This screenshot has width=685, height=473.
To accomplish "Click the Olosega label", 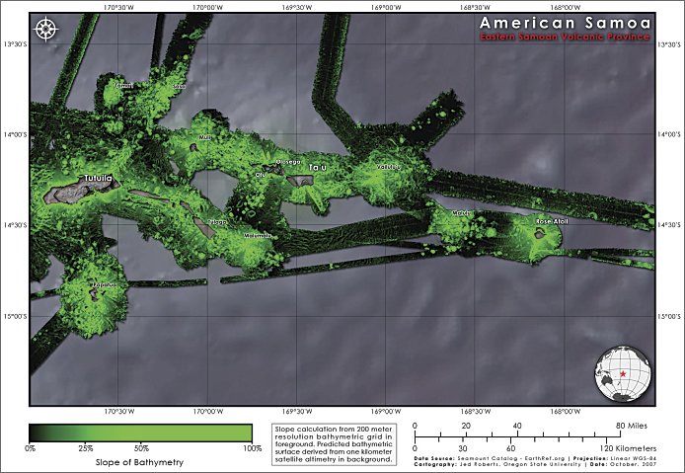I will pyautogui.click(x=288, y=162).
